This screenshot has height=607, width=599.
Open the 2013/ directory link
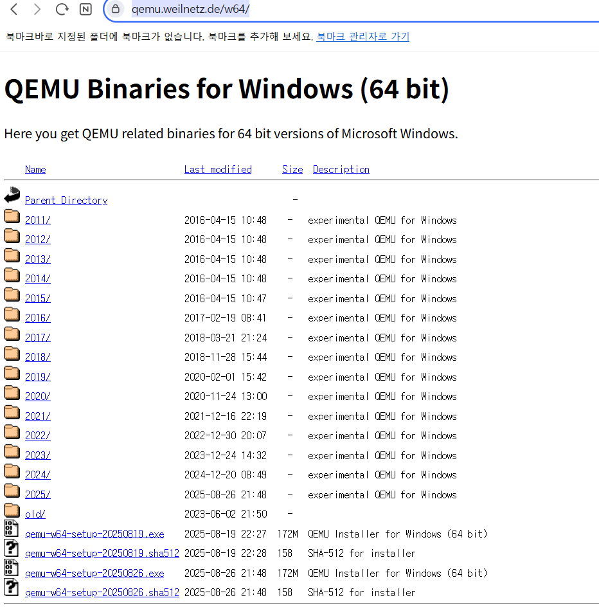(37, 259)
